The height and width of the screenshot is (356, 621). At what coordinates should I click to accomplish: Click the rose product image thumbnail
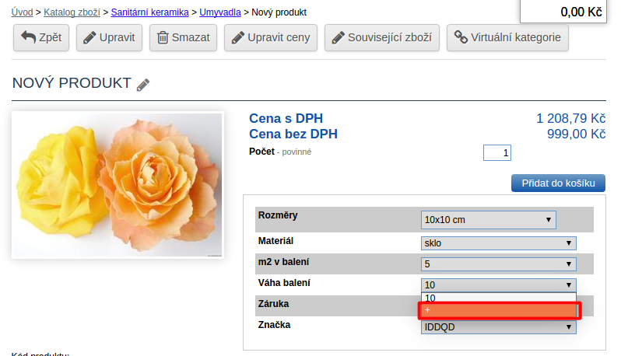pyautogui.click(x=118, y=185)
